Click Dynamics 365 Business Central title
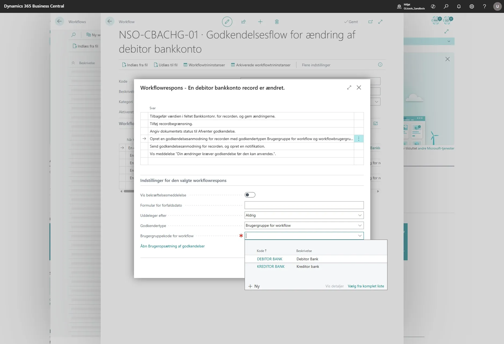Screen dimensions: 504x344 tap(34, 6)
